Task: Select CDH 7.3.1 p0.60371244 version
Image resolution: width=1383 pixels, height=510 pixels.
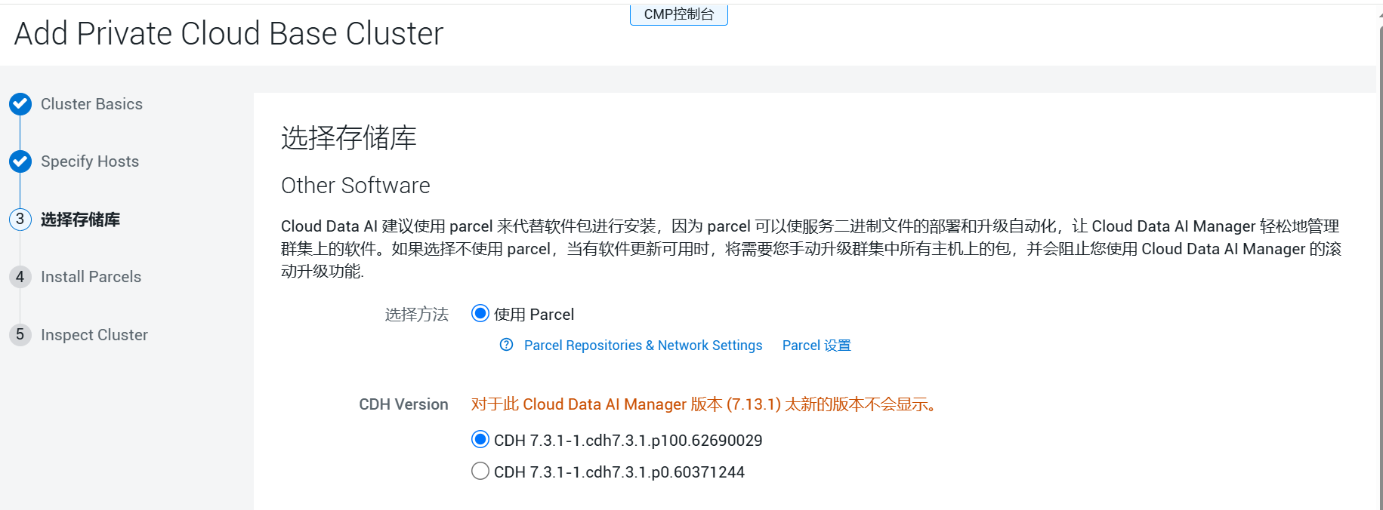Action: coord(480,472)
